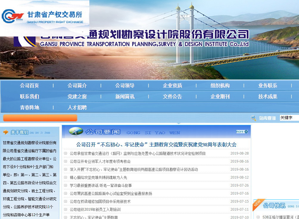
Task: Go to 公司领导 page
Action: click(125, 85)
